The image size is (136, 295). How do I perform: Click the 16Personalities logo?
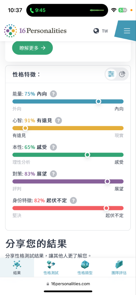click(35, 31)
